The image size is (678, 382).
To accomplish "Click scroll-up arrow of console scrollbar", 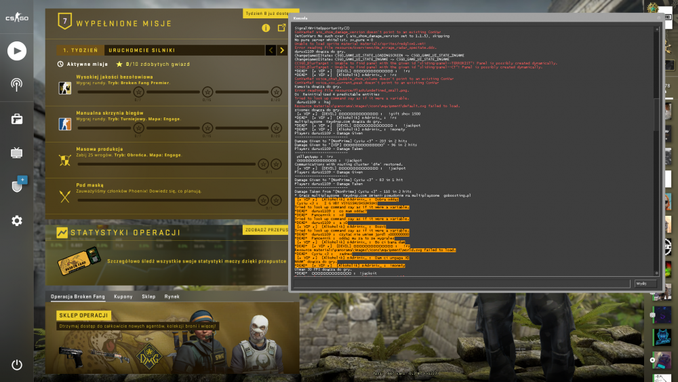I will tap(657, 29).
